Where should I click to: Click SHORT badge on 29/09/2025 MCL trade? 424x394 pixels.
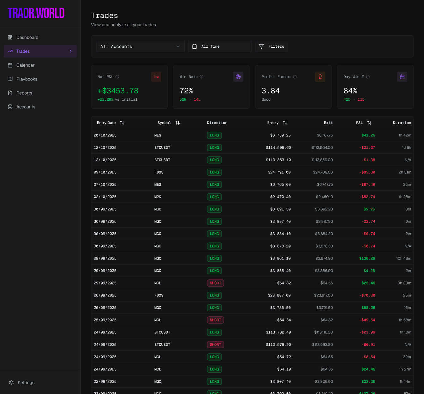[215, 283]
